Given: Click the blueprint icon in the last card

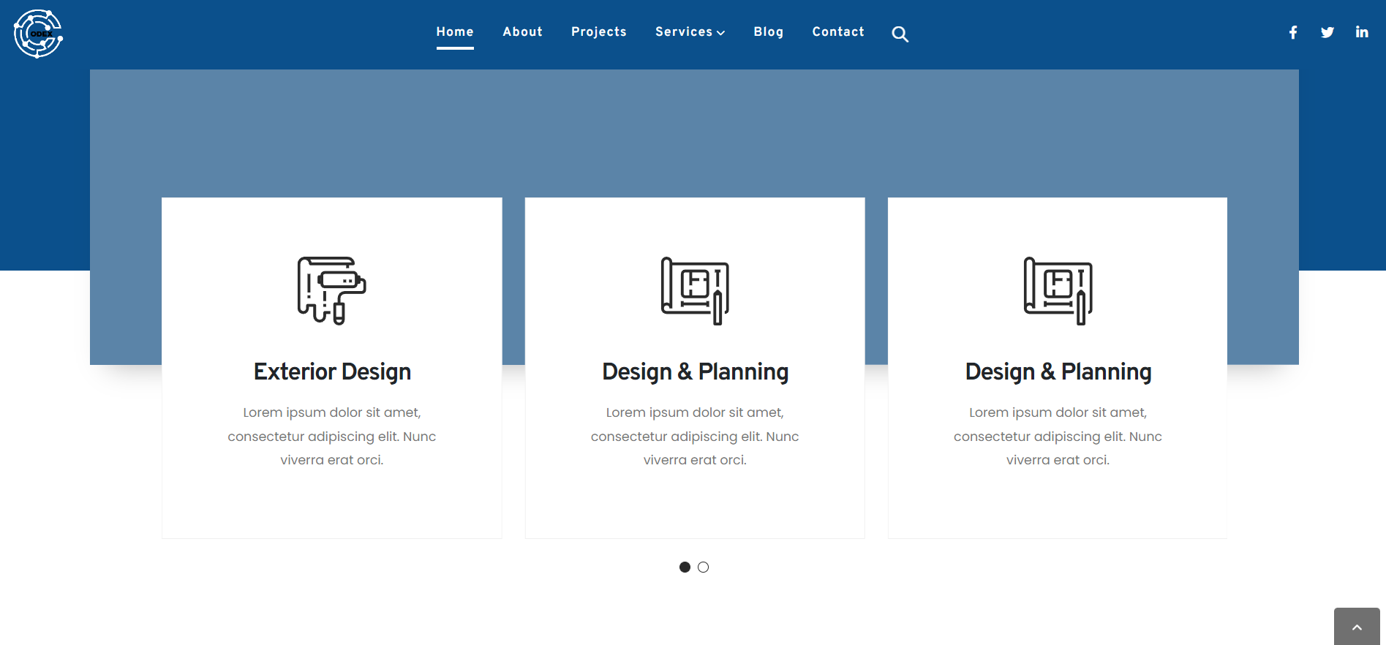Looking at the screenshot, I should [x=1058, y=290].
